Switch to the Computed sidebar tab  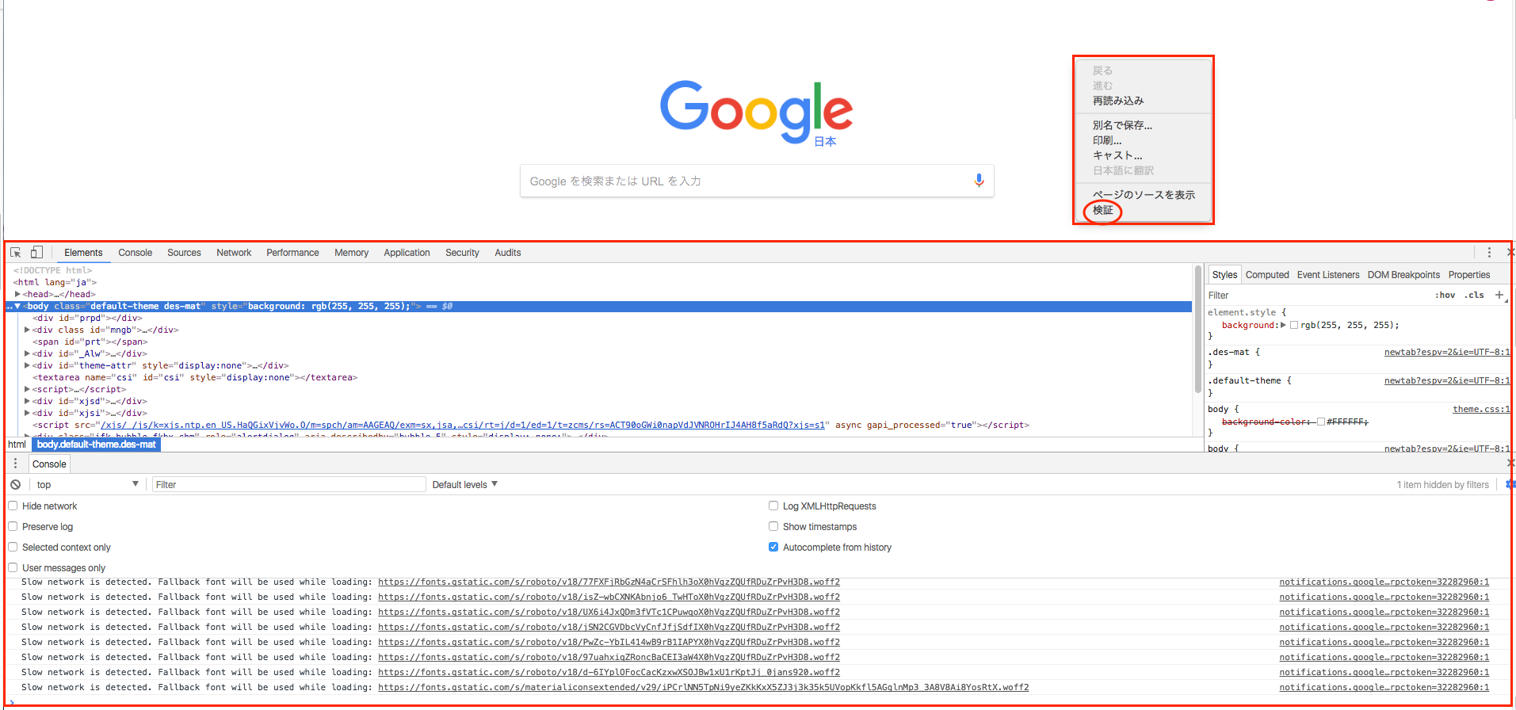tap(1267, 275)
